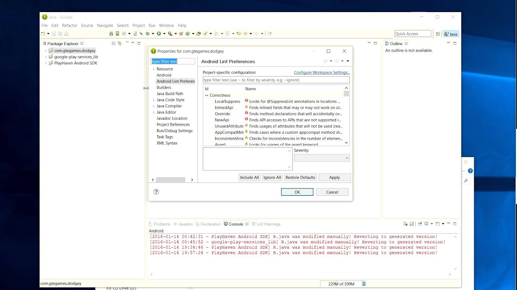Click the Pin Console icon
Image resolution: width=517 pixels, height=290 pixels.
click(x=420, y=224)
